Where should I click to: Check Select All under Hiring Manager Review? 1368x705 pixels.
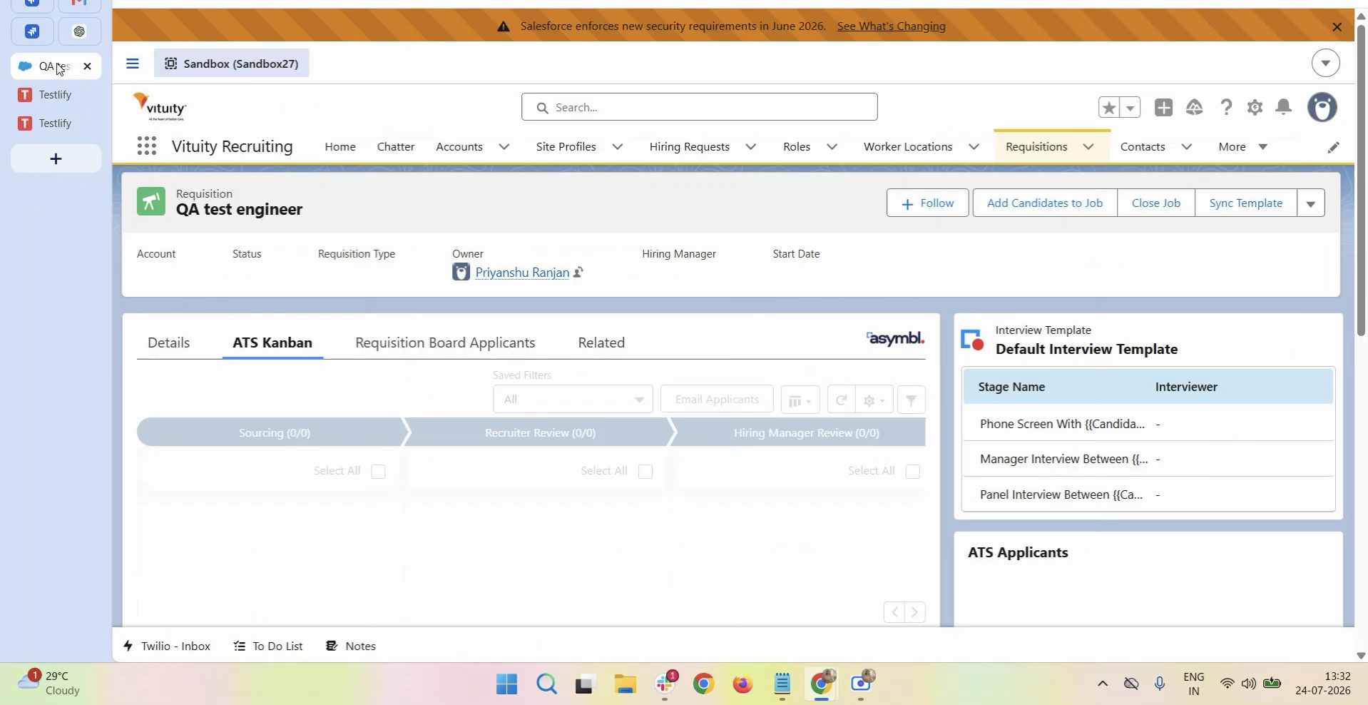(912, 472)
